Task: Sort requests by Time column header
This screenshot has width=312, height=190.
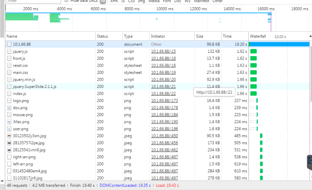Action: pos(227,36)
